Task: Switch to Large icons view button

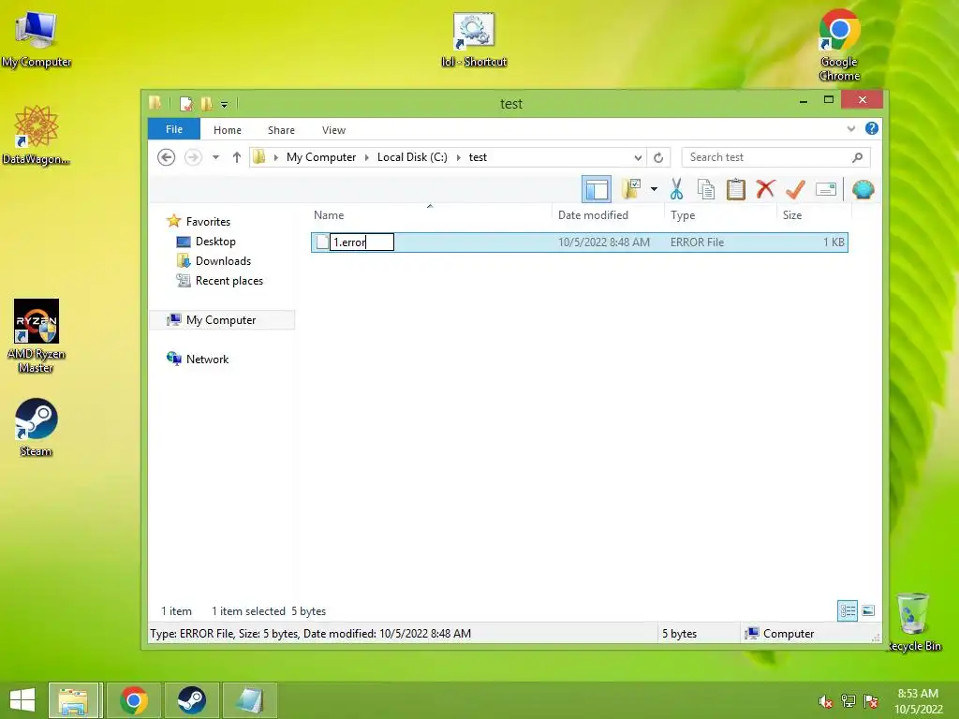Action: click(868, 610)
